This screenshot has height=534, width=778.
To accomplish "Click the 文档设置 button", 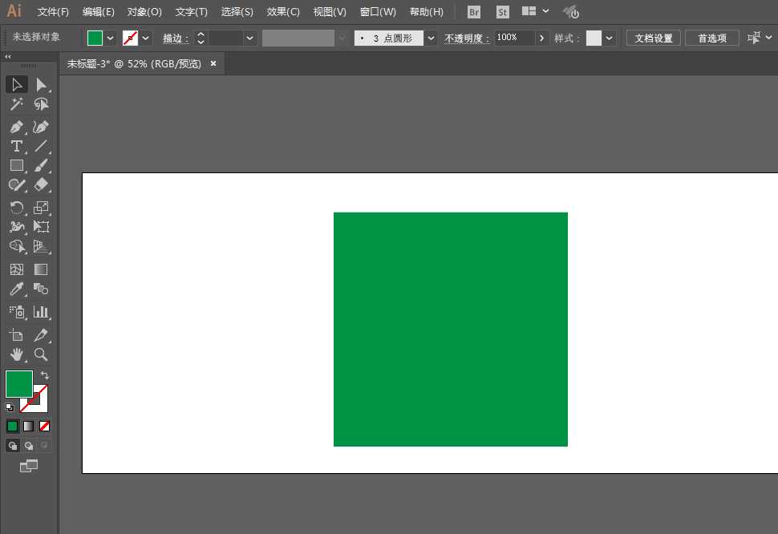I will (x=652, y=37).
